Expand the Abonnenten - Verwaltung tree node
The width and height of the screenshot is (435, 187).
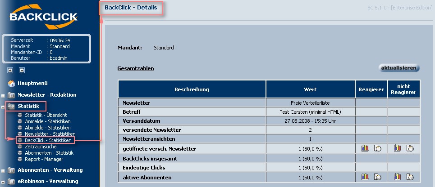[x=3, y=171]
